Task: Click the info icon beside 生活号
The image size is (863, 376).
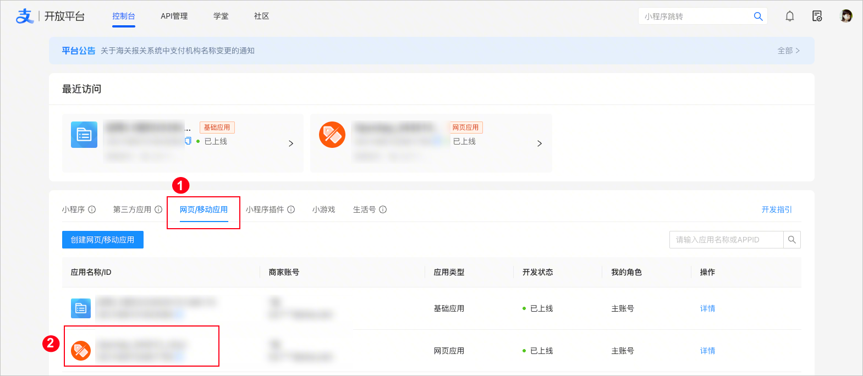Action: coord(383,209)
